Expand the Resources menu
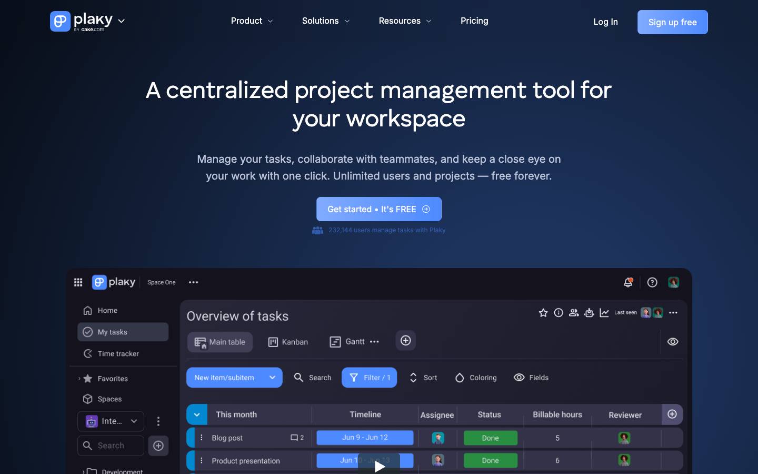Screen dimensions: 758x474 405,21
